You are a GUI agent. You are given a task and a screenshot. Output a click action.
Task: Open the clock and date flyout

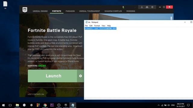click(181, 105)
